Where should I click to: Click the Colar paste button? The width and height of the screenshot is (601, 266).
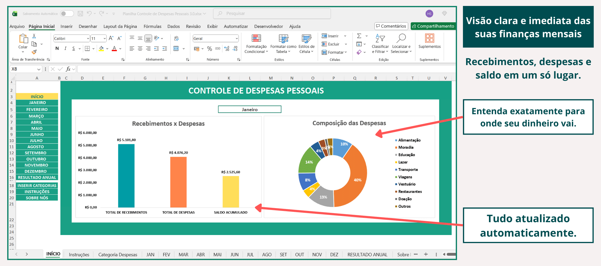click(x=23, y=43)
